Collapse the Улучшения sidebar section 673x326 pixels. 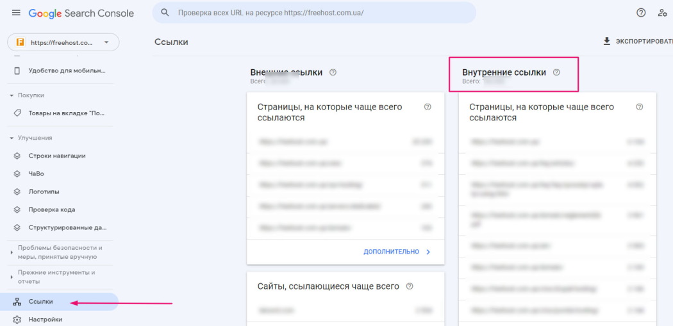point(12,138)
